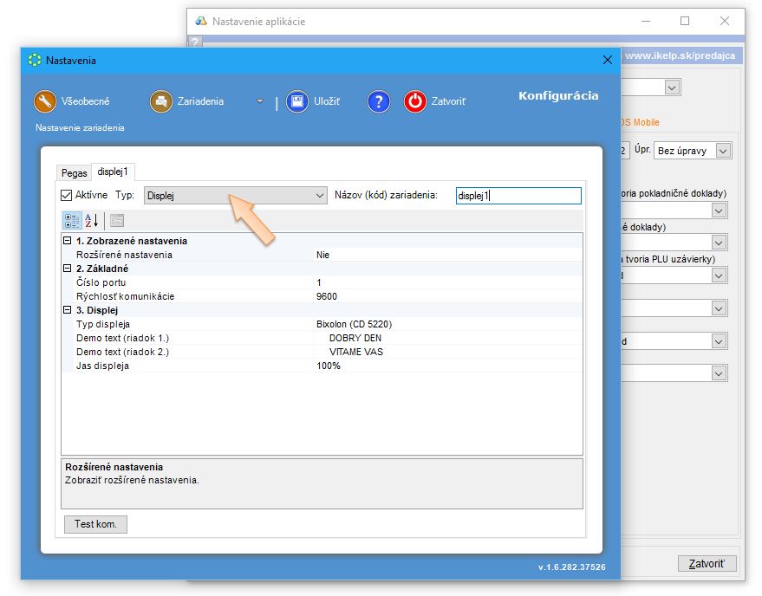762x596 pixels.
Task: Click the Všeobecné wrench icon
Action: coord(44,101)
